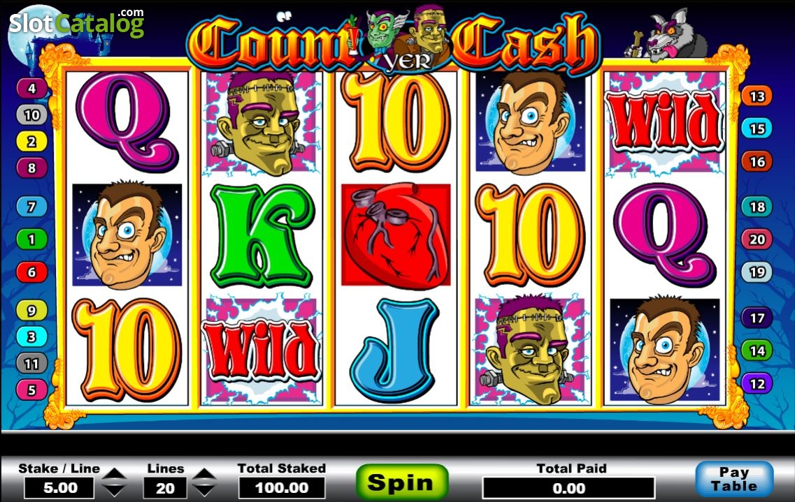Select payline 4 marker

point(32,88)
